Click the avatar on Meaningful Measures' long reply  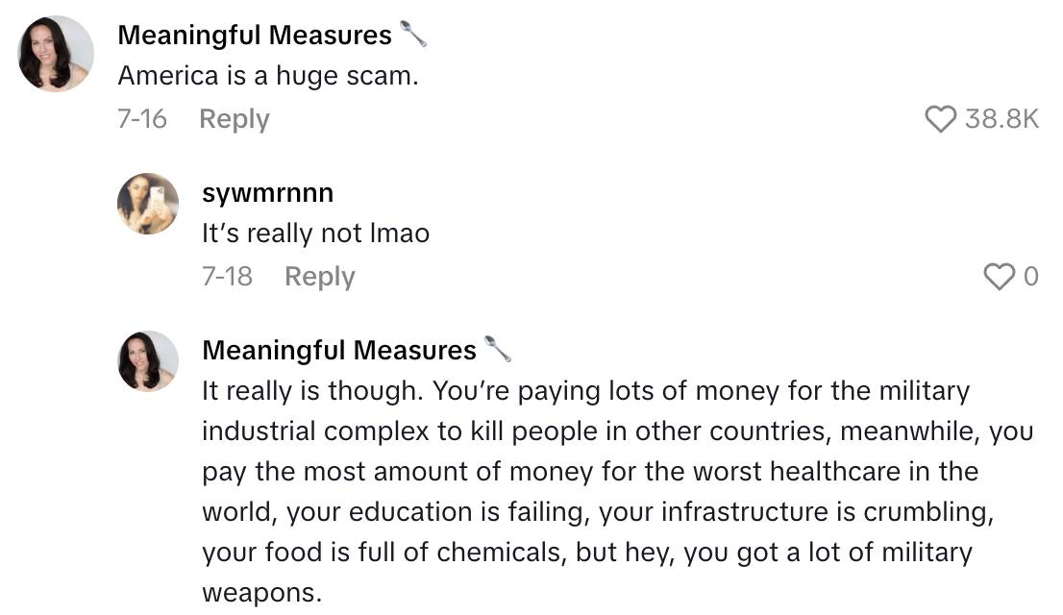tap(148, 361)
